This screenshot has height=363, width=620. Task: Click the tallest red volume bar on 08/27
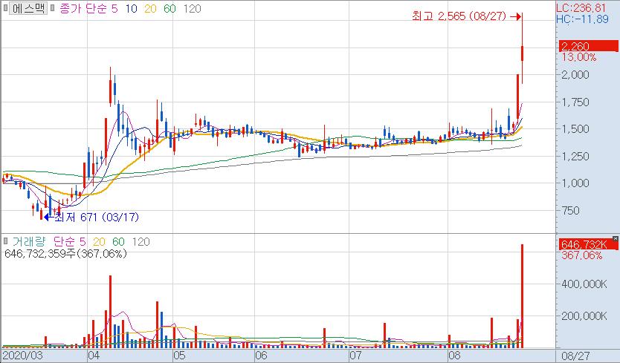coord(523,296)
